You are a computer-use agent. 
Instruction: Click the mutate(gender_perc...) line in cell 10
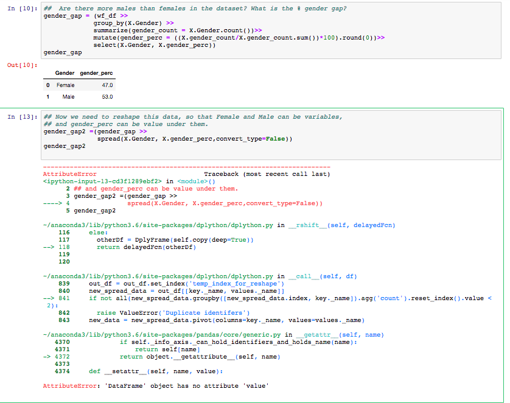point(239,38)
